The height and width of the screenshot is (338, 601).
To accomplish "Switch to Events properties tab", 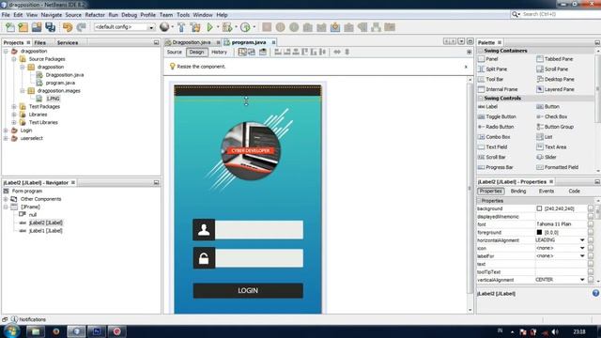I will (x=547, y=191).
